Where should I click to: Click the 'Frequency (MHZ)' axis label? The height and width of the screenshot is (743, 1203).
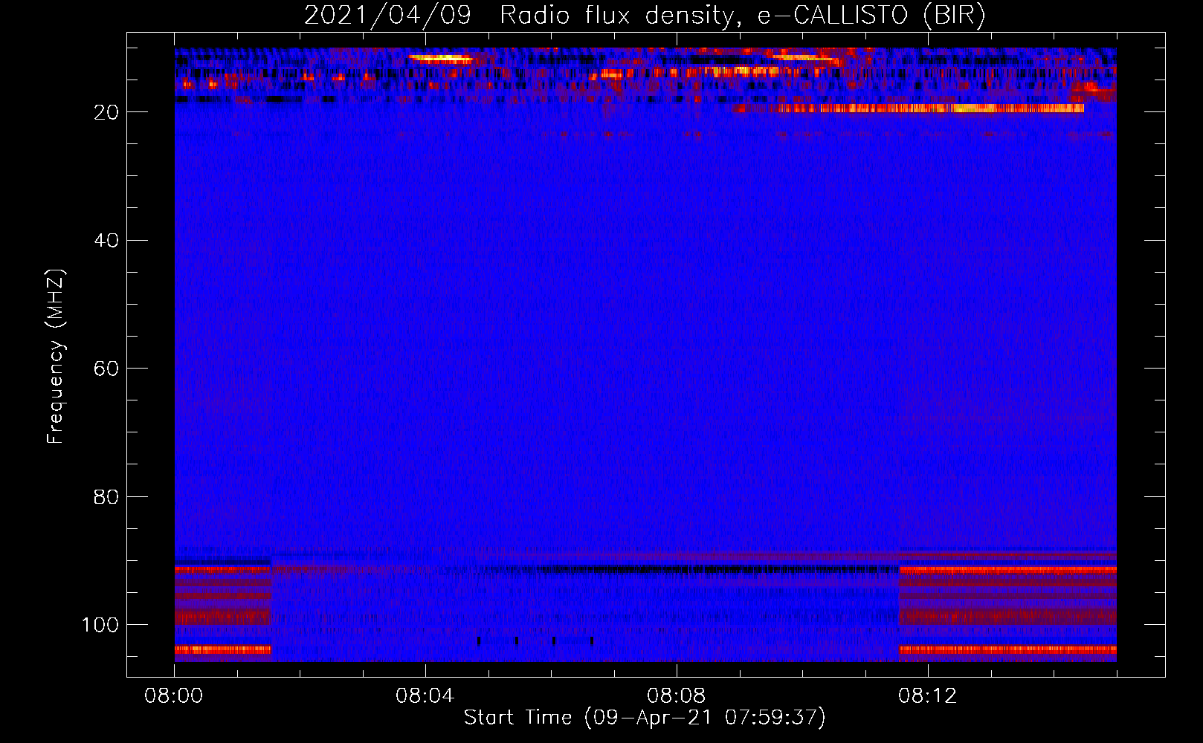(56, 356)
